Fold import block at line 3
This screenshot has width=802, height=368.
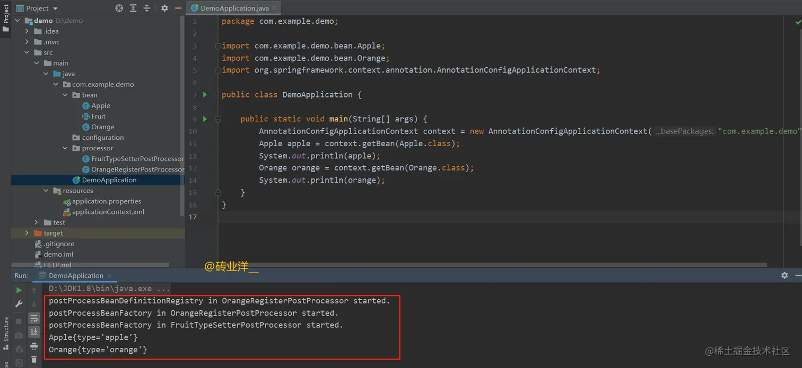(218, 46)
